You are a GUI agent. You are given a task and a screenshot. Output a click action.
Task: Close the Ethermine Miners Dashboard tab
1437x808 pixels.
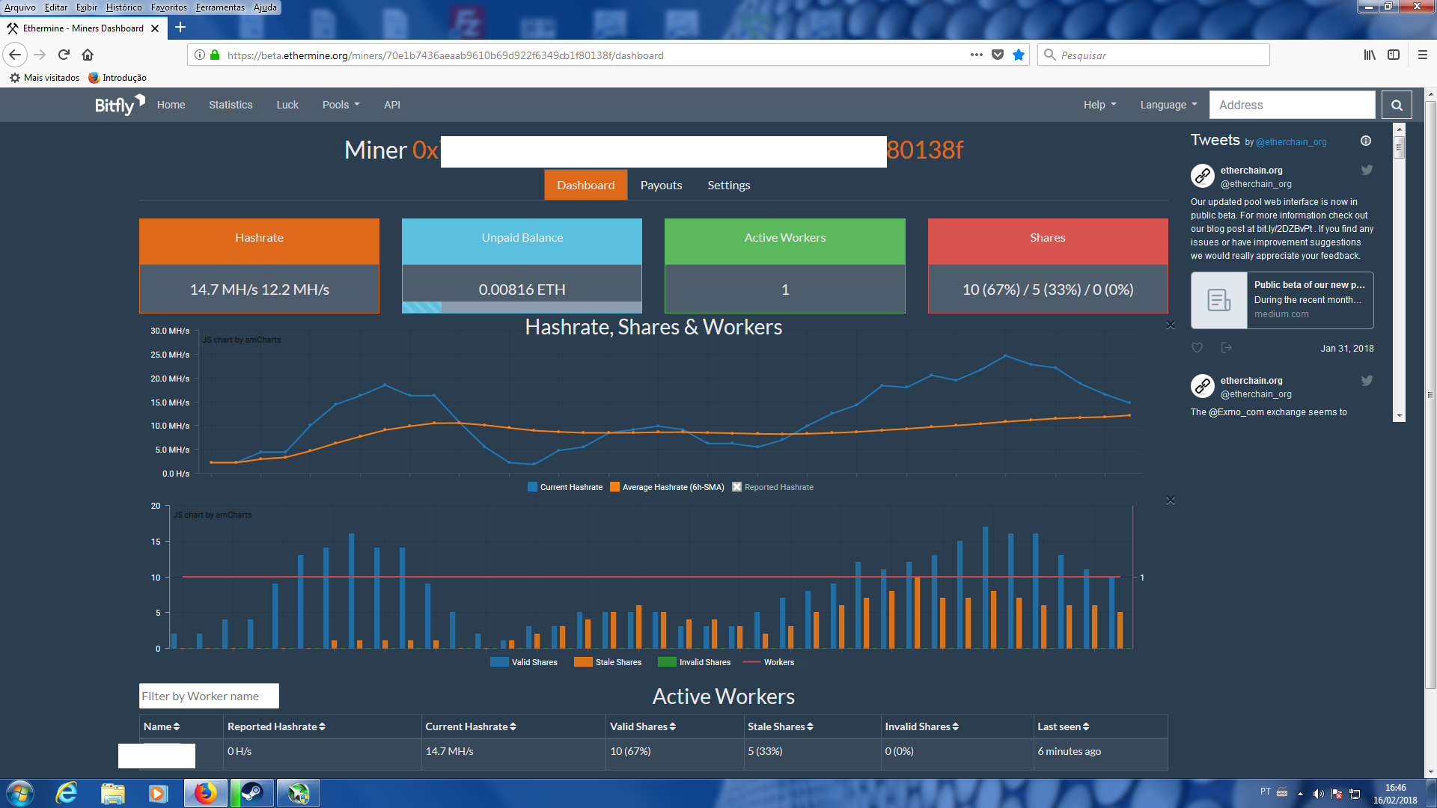coord(155,28)
